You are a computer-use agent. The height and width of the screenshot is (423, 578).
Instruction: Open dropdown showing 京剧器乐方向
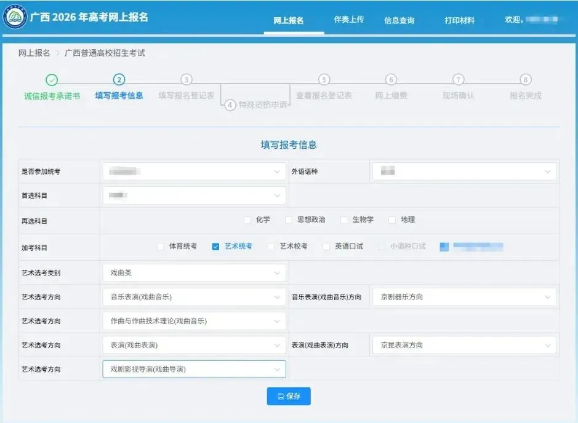pos(464,297)
